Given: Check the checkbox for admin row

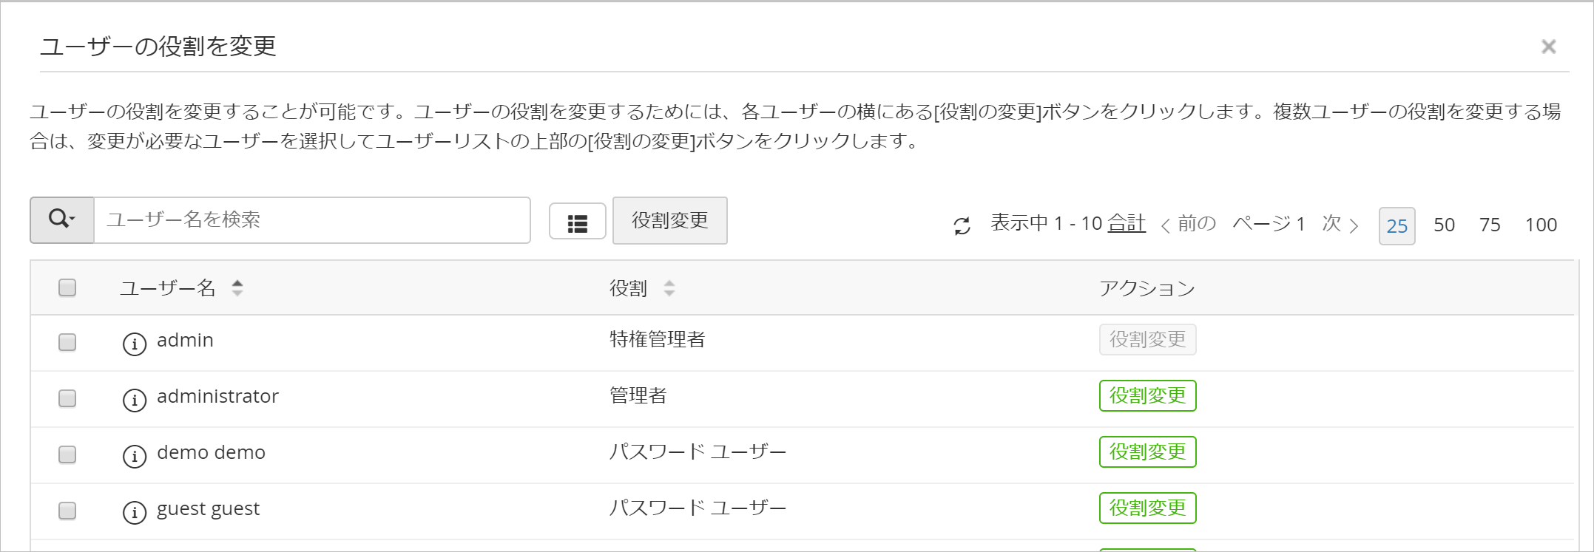Looking at the screenshot, I should (67, 342).
